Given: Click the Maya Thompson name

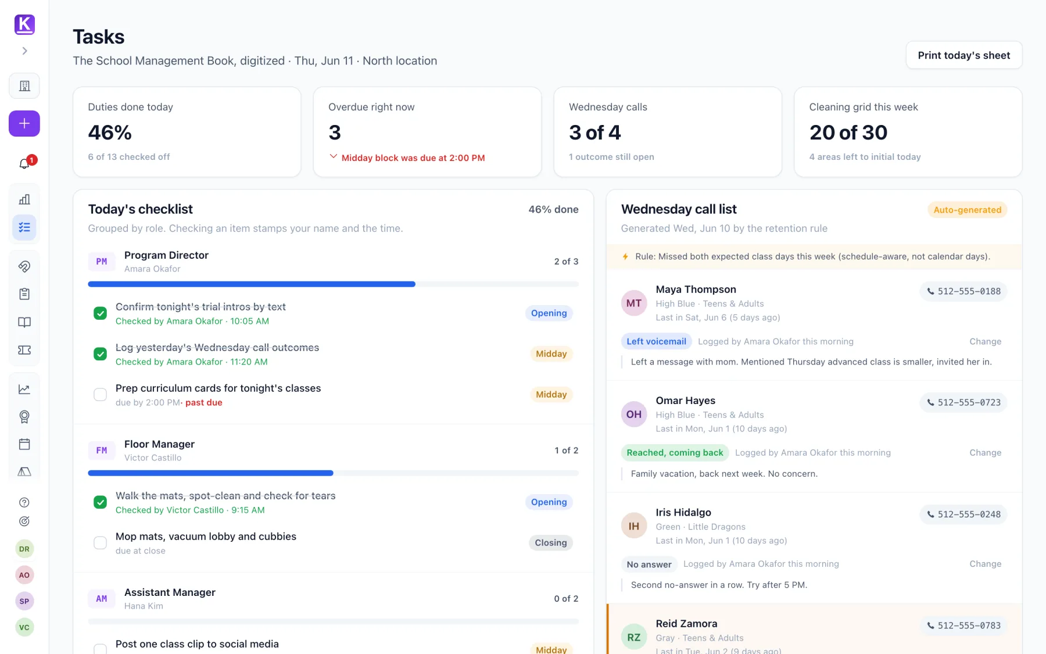Looking at the screenshot, I should tap(696, 289).
